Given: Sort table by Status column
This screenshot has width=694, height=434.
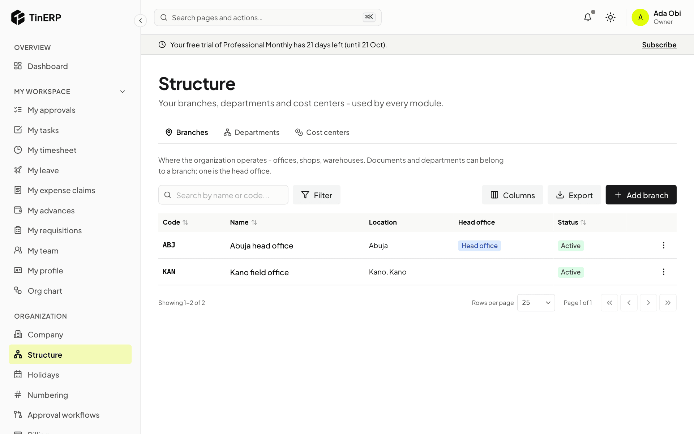Looking at the screenshot, I should 572,222.
